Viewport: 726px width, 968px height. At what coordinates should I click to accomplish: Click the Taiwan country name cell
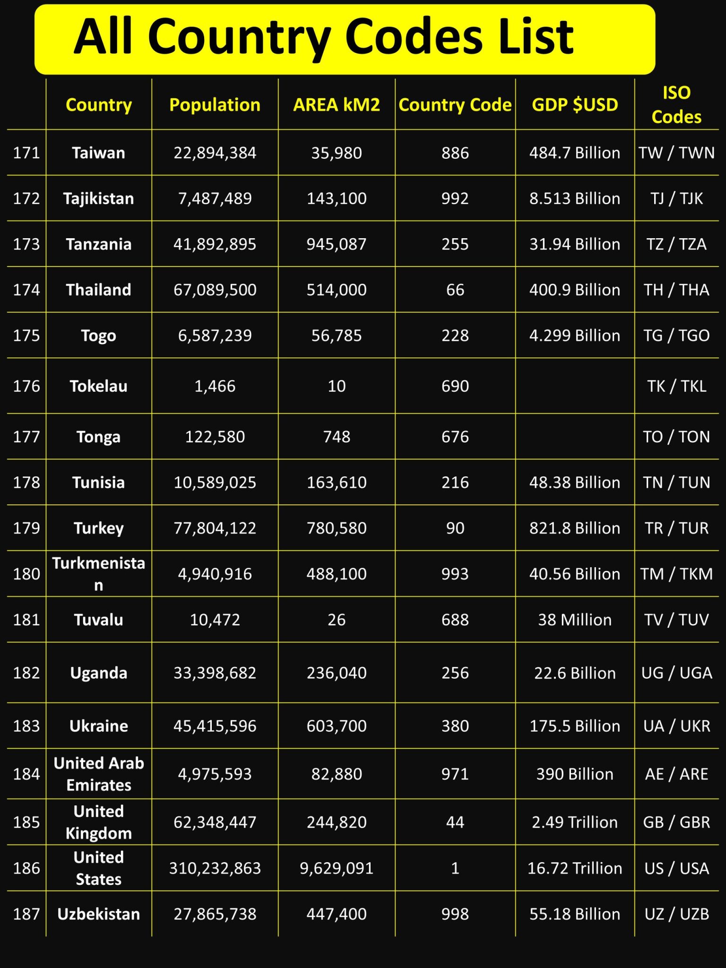coord(98,153)
